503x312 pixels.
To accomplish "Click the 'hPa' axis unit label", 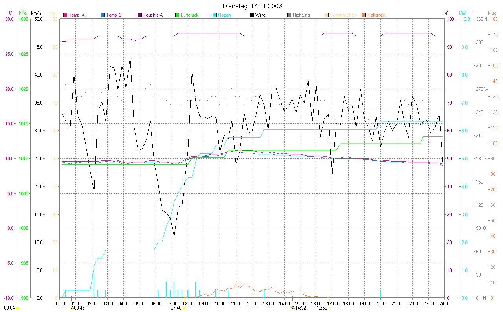I will point(22,13).
